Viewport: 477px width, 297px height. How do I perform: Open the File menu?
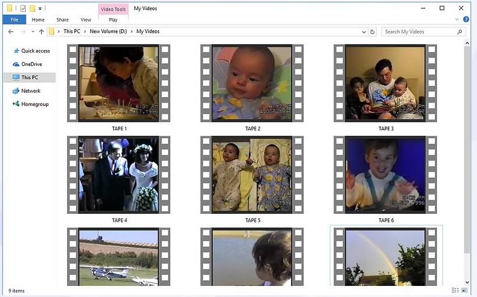(x=14, y=19)
